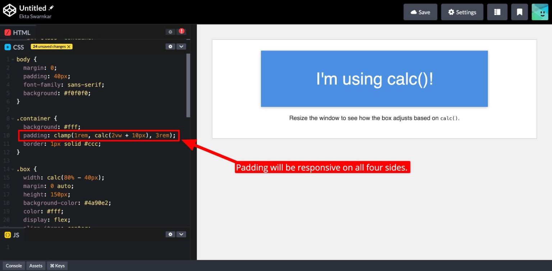Open the HTML panel settings gear
This screenshot has height=271, width=552.
(x=170, y=32)
